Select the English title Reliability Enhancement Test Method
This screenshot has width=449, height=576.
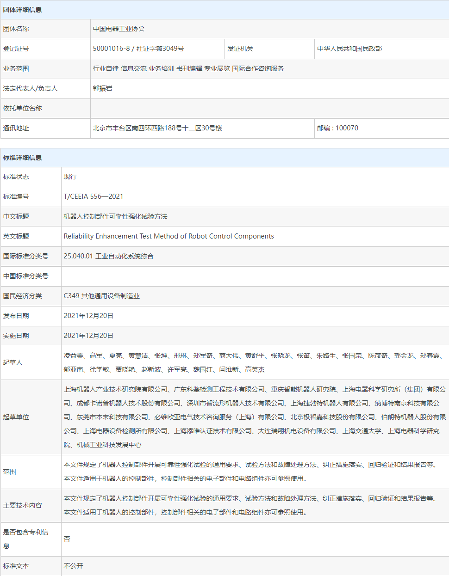click(x=168, y=236)
